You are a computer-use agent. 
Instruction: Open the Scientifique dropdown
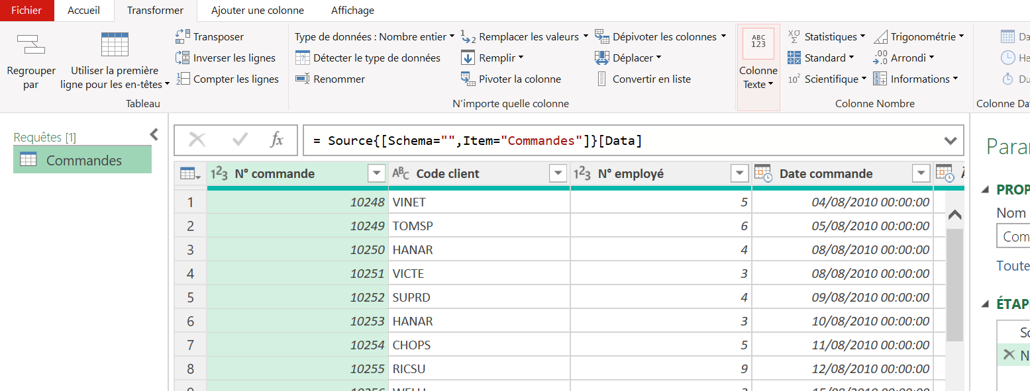pos(864,79)
